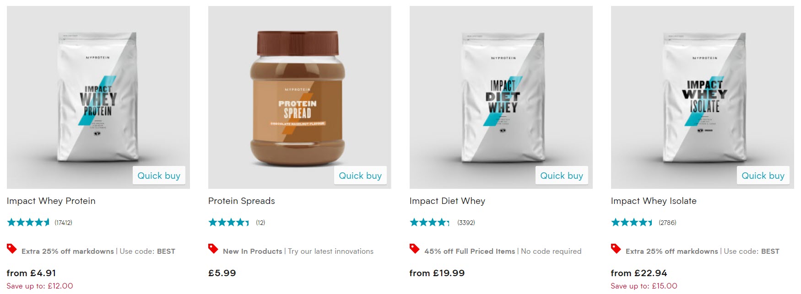Open the Impact Diet Whey product title

coord(447,201)
